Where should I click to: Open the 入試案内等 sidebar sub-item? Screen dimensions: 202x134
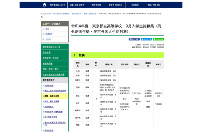(x=49, y=86)
